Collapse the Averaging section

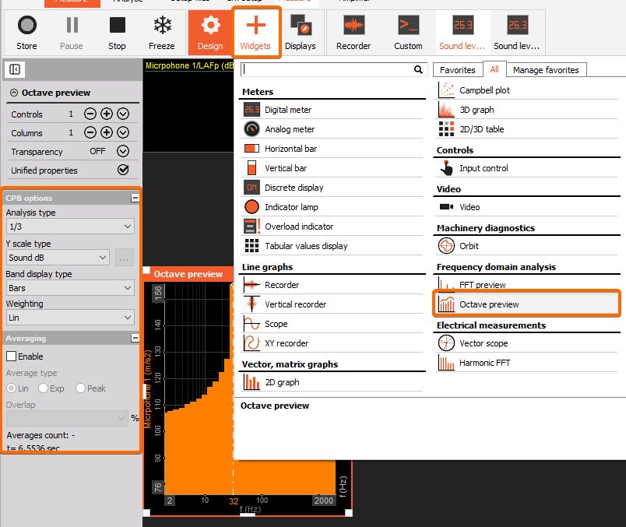pos(135,338)
